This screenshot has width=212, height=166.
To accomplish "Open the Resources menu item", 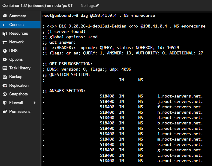I will (x=20, y=33).
